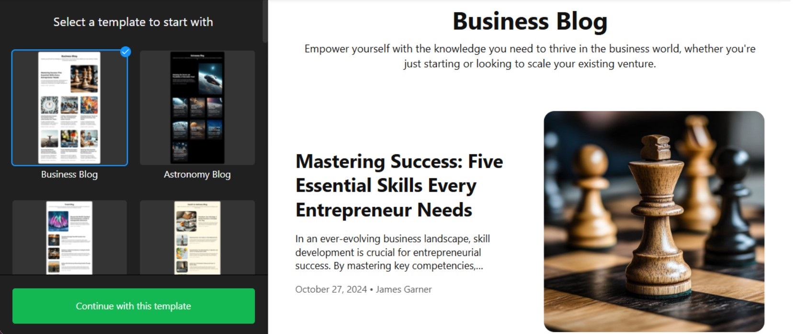Click the highlighted blue border of selected template
This screenshot has height=334, width=795.
[13, 107]
